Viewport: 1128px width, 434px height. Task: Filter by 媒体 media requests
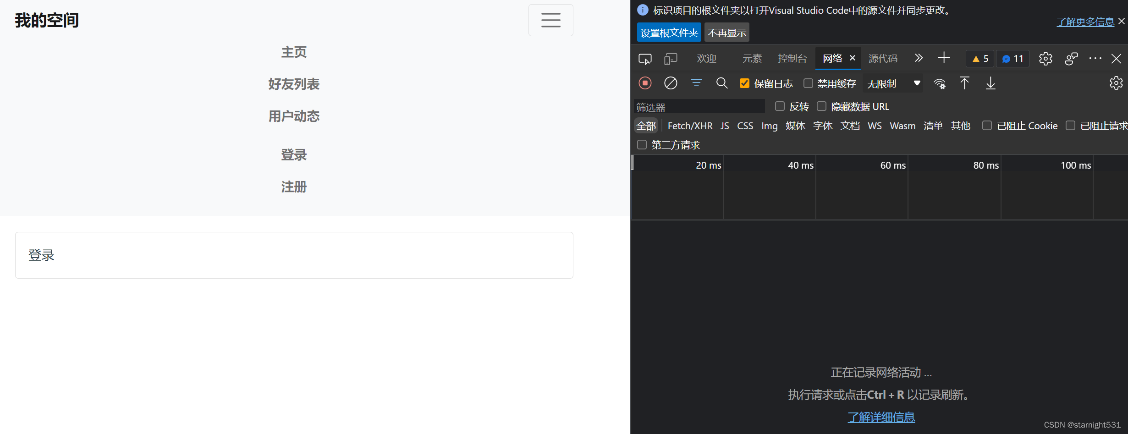795,126
